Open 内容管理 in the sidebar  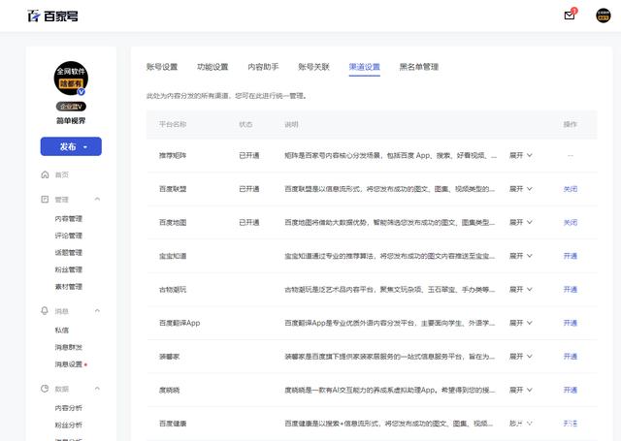69,219
